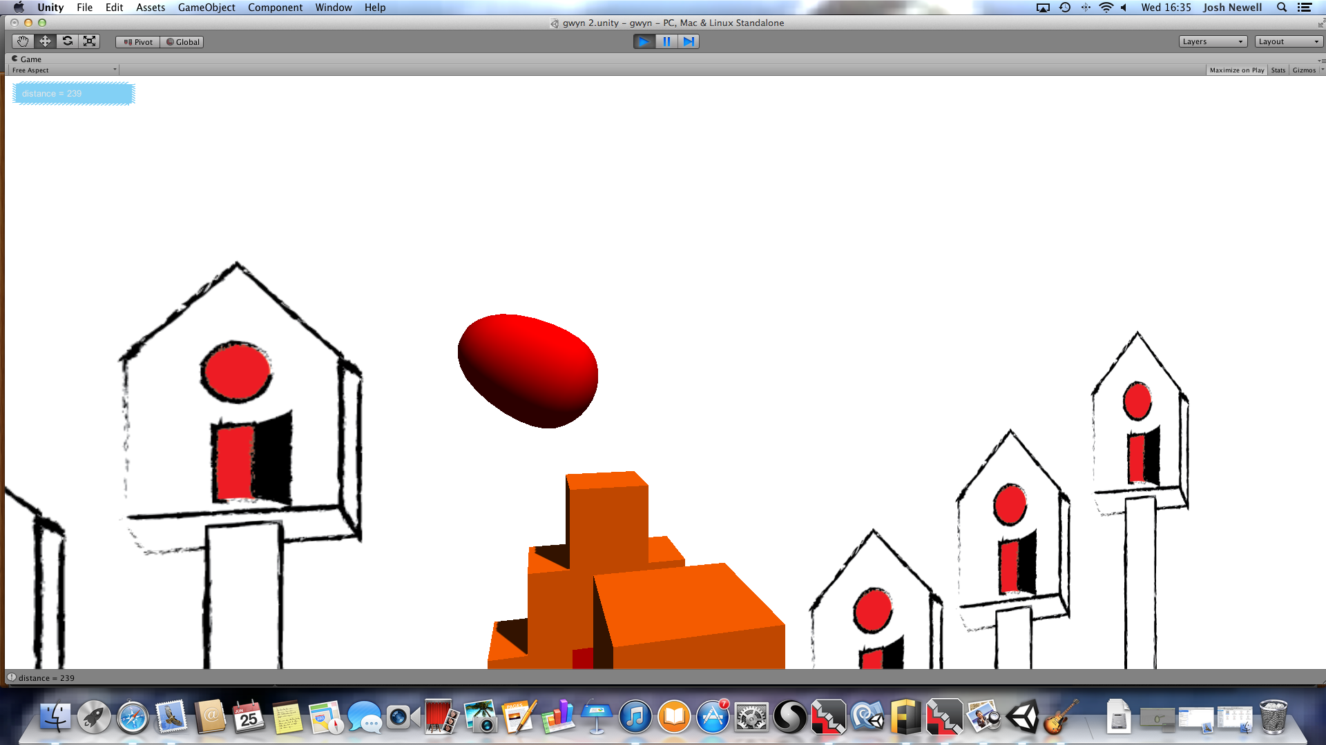The image size is (1326, 745).
Task: Select the Move tool
Action: 45,41
